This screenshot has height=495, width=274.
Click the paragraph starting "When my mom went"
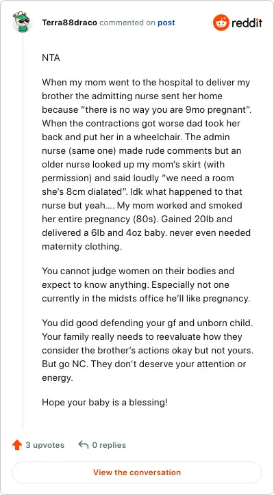[146, 165]
